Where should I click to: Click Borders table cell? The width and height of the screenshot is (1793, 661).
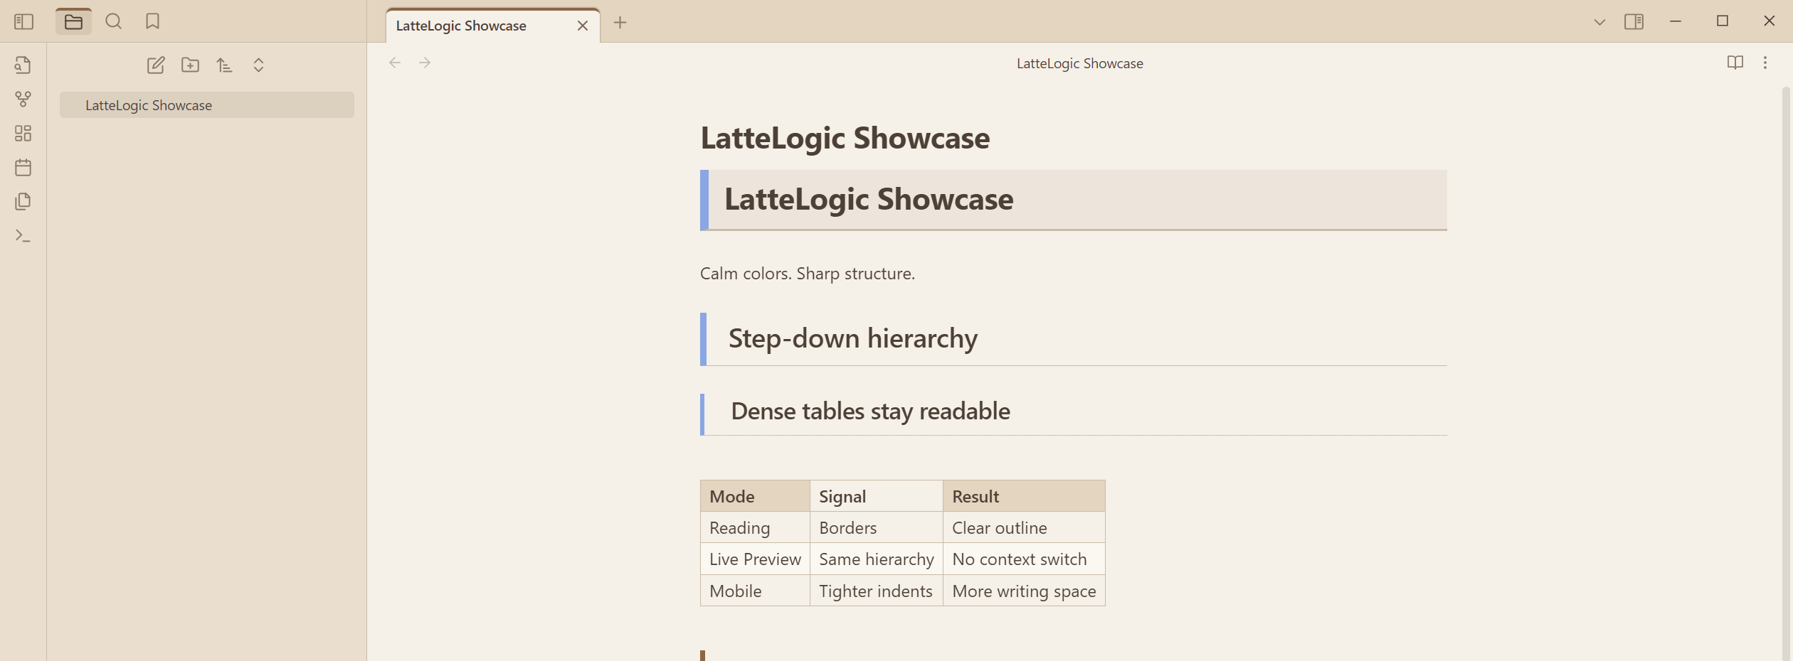(x=877, y=528)
